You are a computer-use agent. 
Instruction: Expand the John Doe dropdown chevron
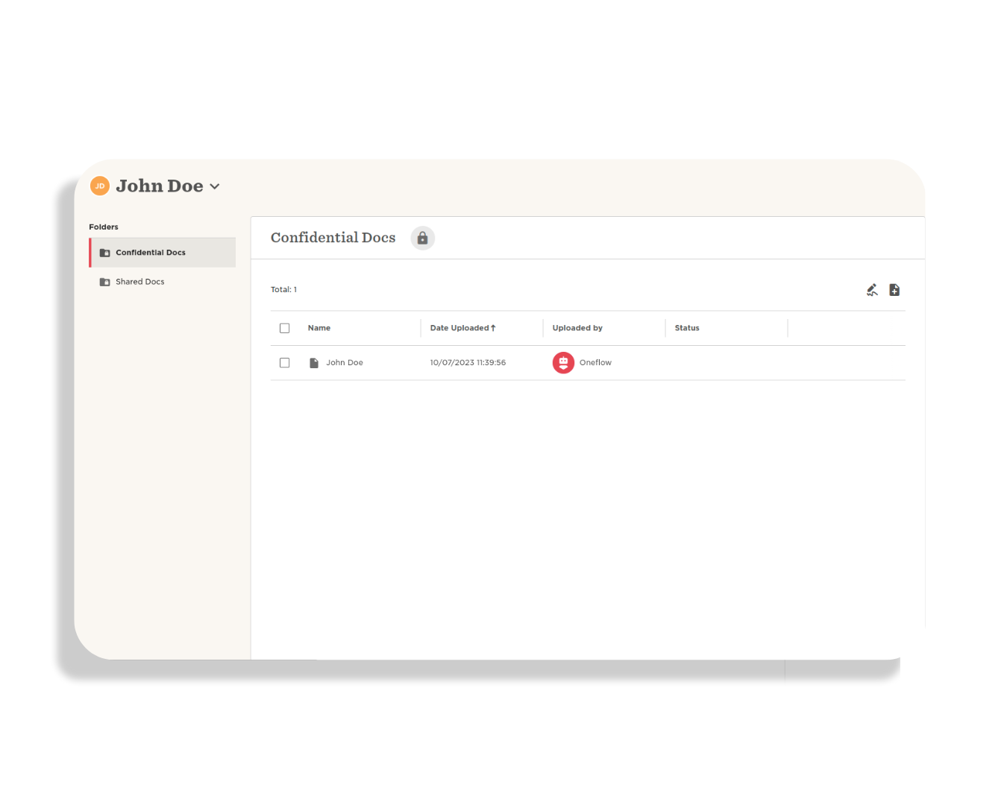click(x=215, y=186)
